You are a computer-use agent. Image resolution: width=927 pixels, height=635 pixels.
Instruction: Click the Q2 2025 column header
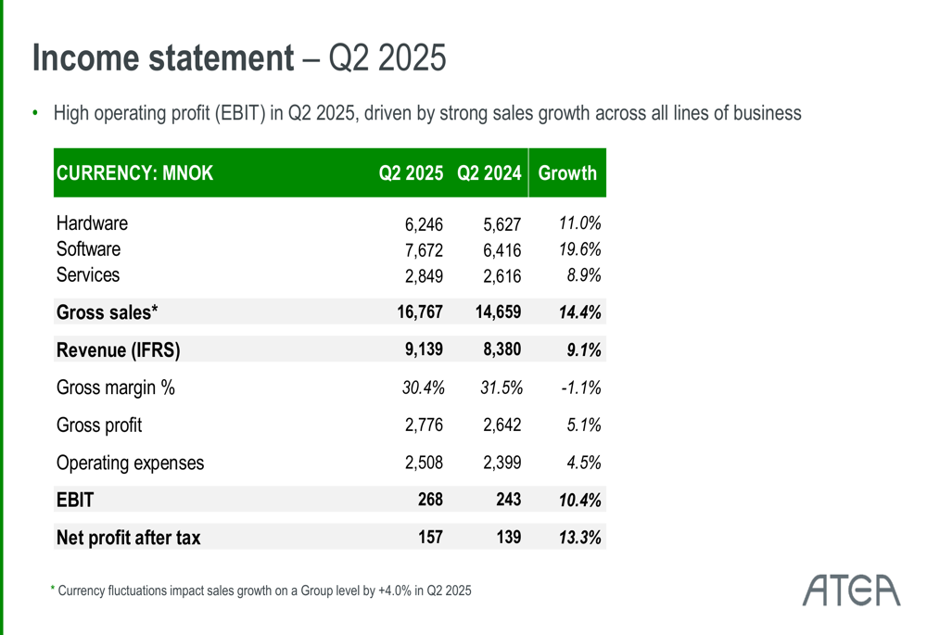[410, 173]
